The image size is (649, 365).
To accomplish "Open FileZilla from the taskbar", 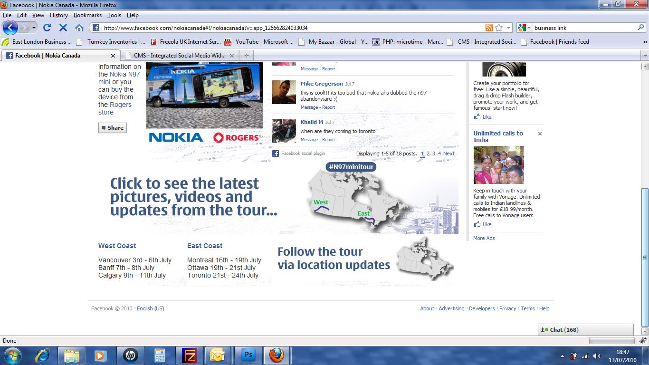I will [x=190, y=355].
